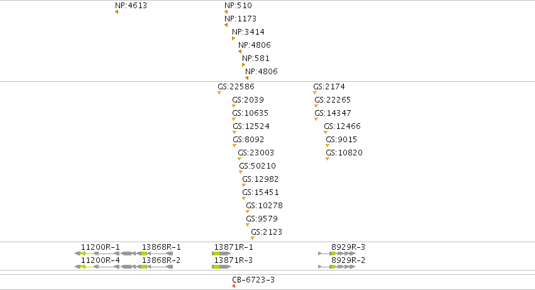Click the GS:2174 feature label

[329, 86]
